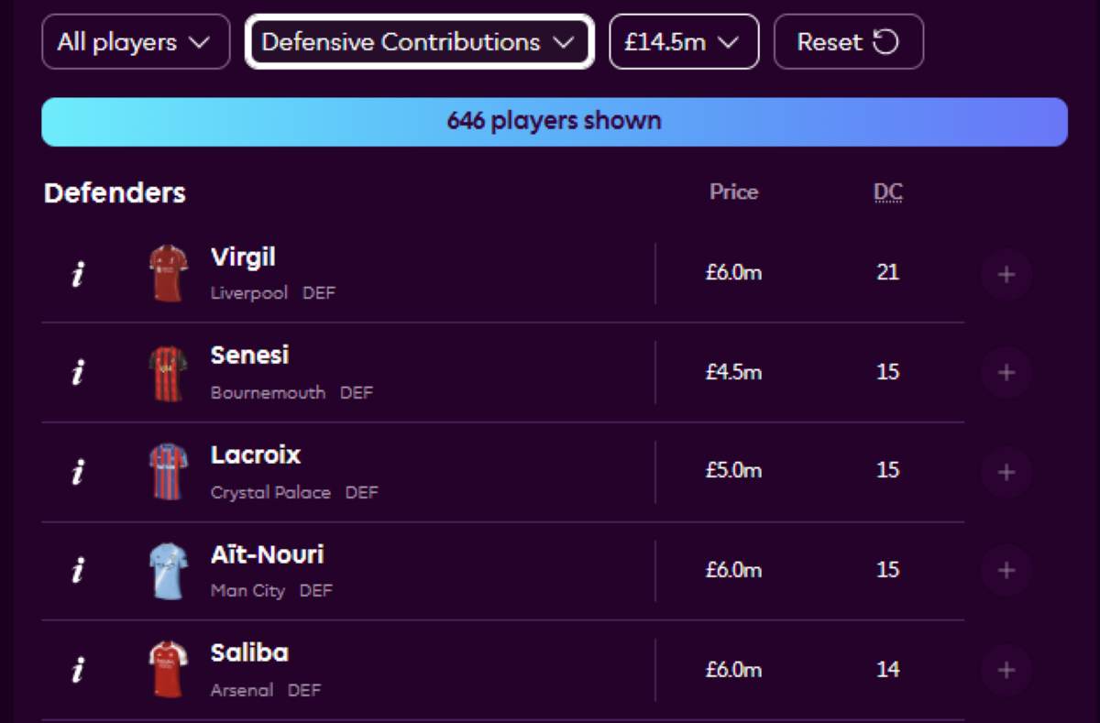The width and height of the screenshot is (1100, 723).
Task: Click Saliba's info icon
Action: click(x=78, y=670)
